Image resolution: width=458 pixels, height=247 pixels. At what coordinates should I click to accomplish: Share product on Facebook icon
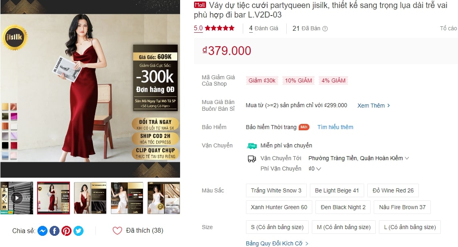(54, 231)
